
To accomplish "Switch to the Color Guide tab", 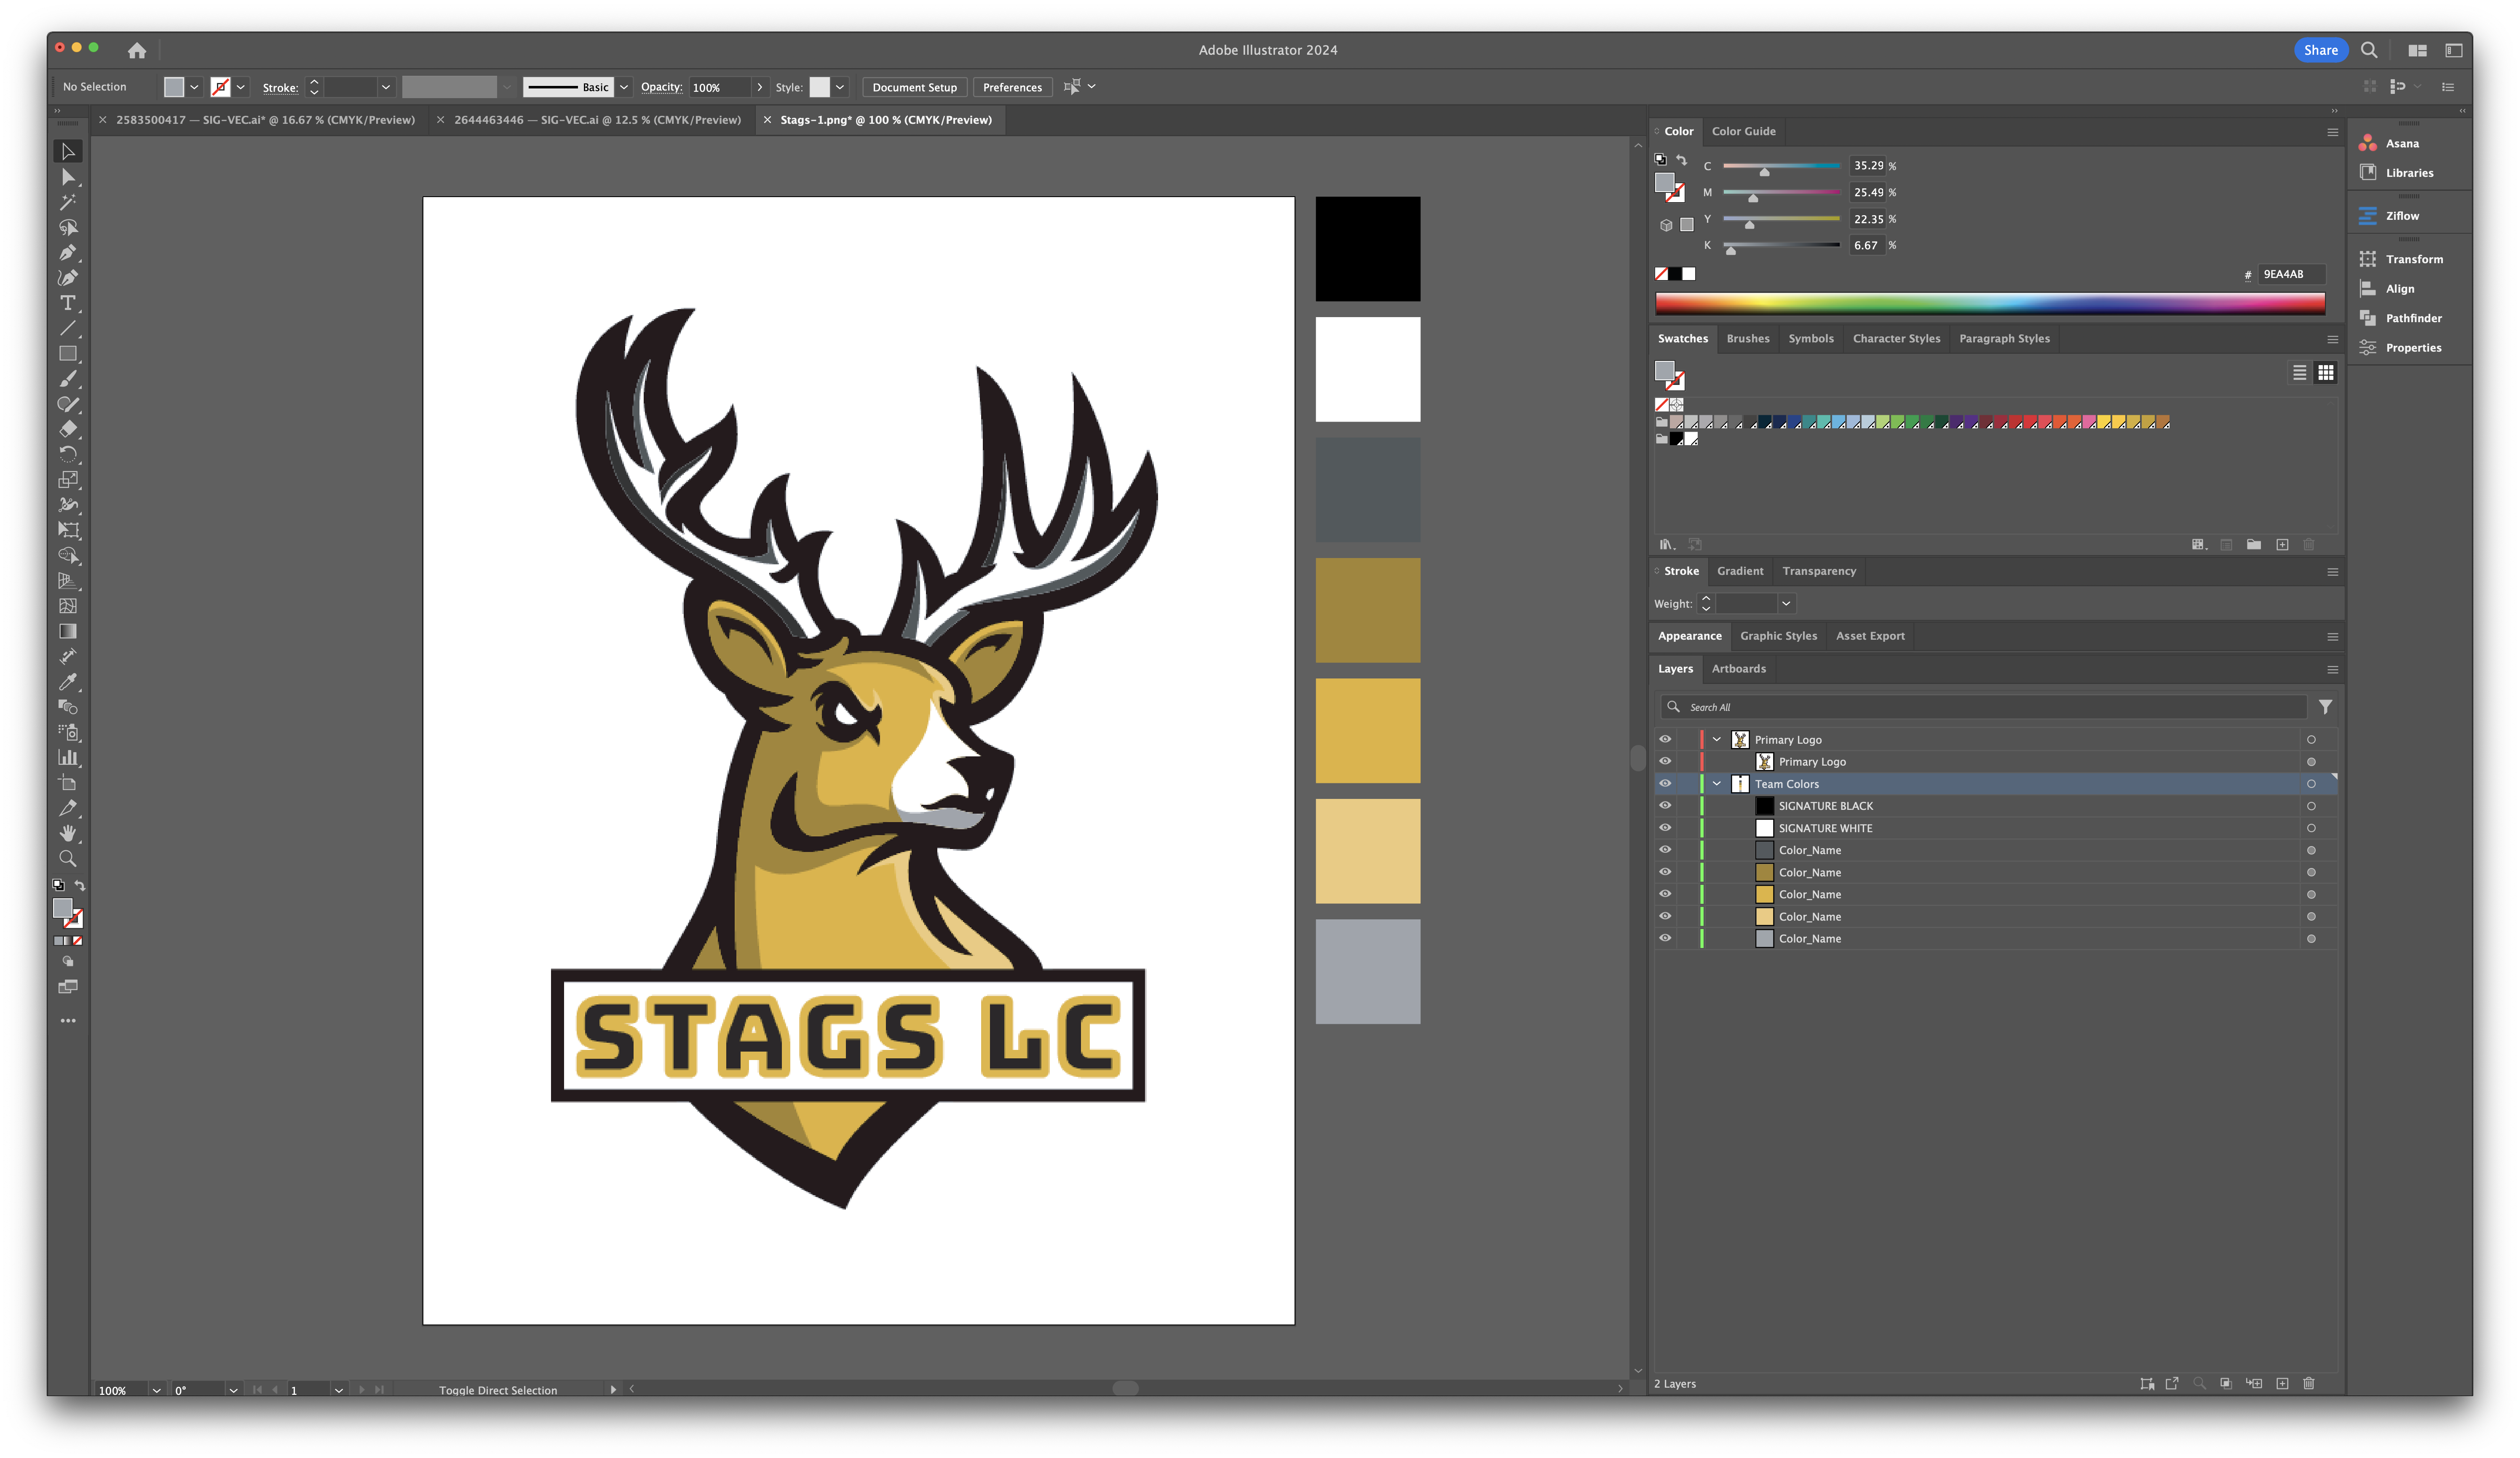I will click(x=1743, y=131).
